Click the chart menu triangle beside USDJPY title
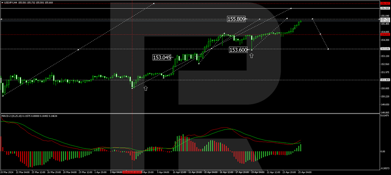The height and width of the screenshot is (175, 391). tap(2, 2)
